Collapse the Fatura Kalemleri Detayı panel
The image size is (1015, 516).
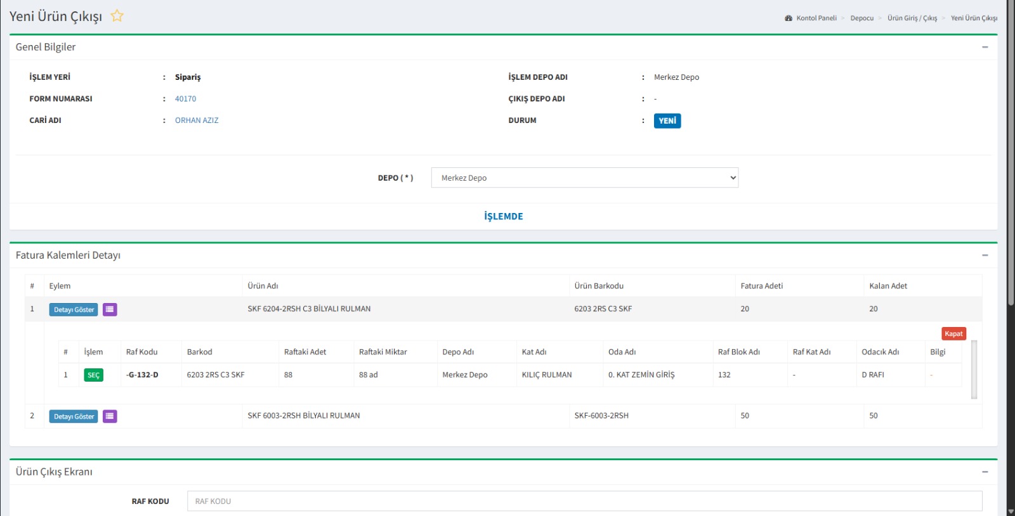pyautogui.click(x=985, y=255)
